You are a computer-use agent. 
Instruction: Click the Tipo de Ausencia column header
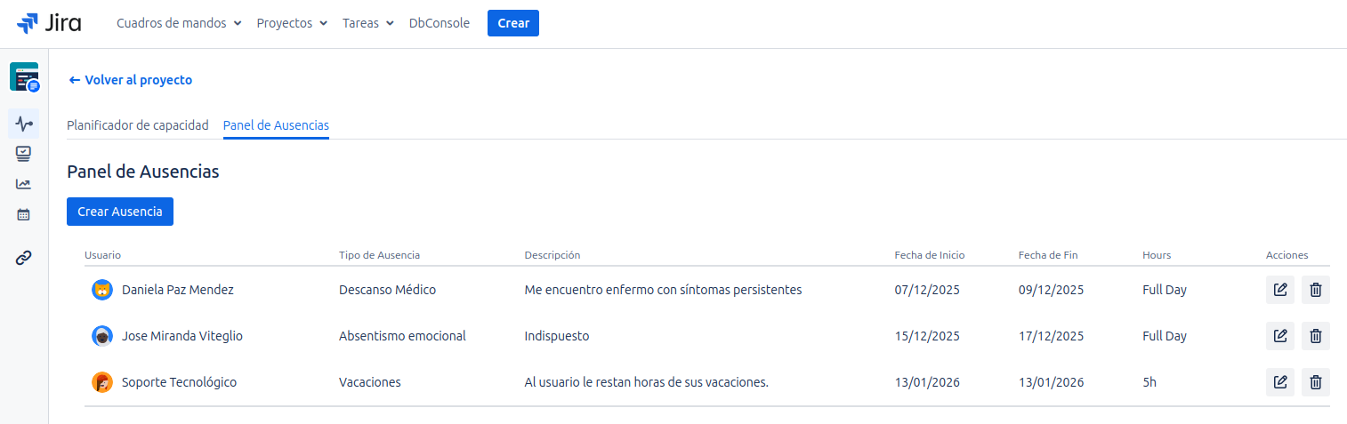[379, 255]
